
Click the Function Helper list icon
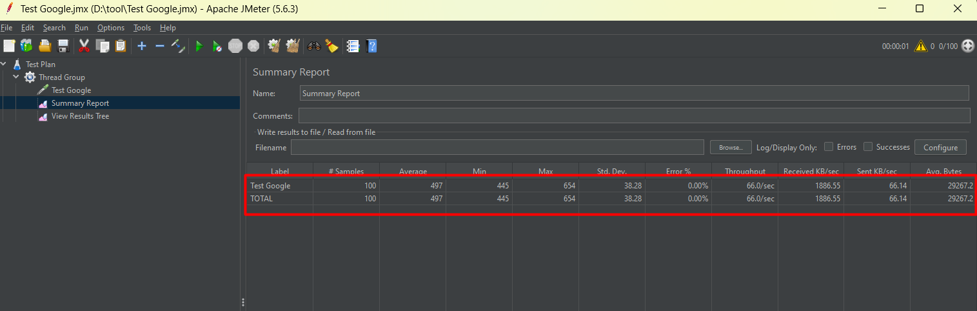click(353, 46)
